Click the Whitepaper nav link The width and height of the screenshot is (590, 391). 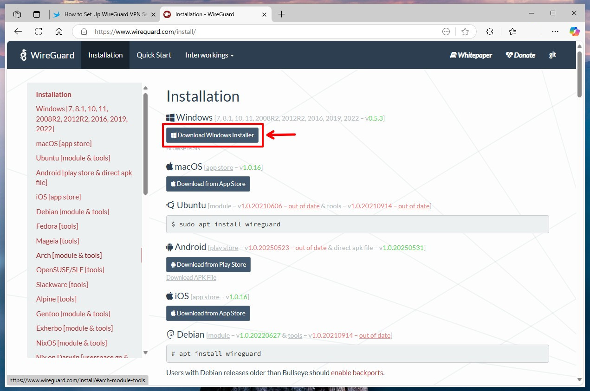click(x=471, y=55)
